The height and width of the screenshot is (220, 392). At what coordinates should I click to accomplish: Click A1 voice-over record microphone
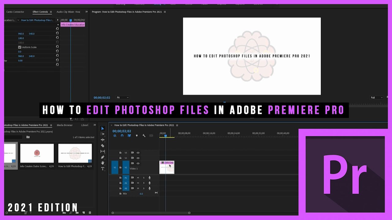click(x=149, y=178)
